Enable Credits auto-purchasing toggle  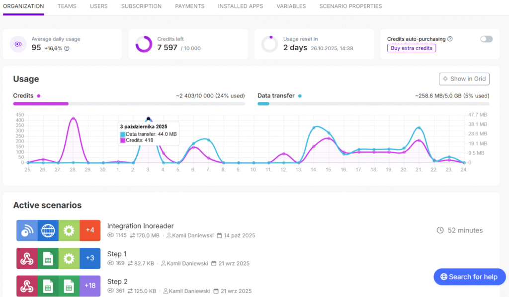[x=486, y=39]
